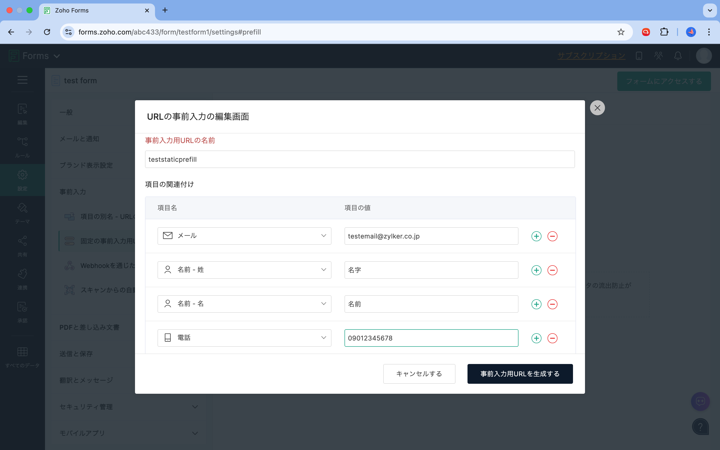Remove the メール mapping row via minus icon
The image size is (720, 450).
click(552, 236)
